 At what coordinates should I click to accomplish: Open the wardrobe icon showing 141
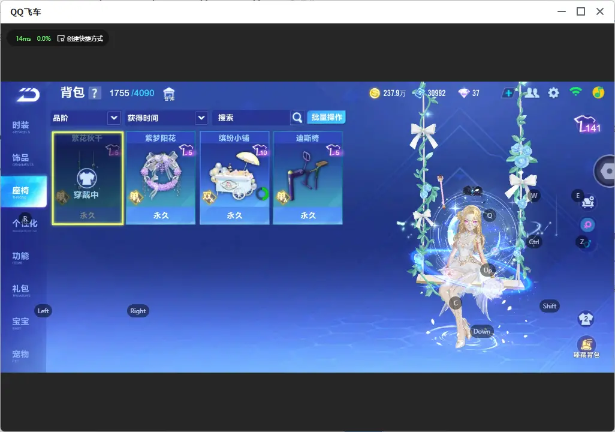587,124
